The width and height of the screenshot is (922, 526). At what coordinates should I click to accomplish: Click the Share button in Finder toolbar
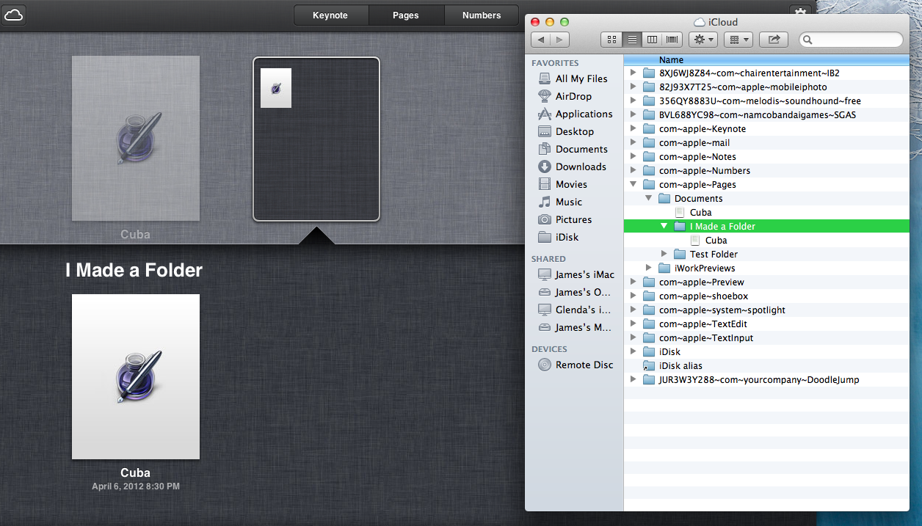pos(774,40)
